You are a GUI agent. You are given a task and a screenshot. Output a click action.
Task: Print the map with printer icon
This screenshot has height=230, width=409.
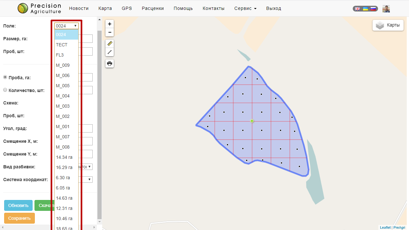110,64
